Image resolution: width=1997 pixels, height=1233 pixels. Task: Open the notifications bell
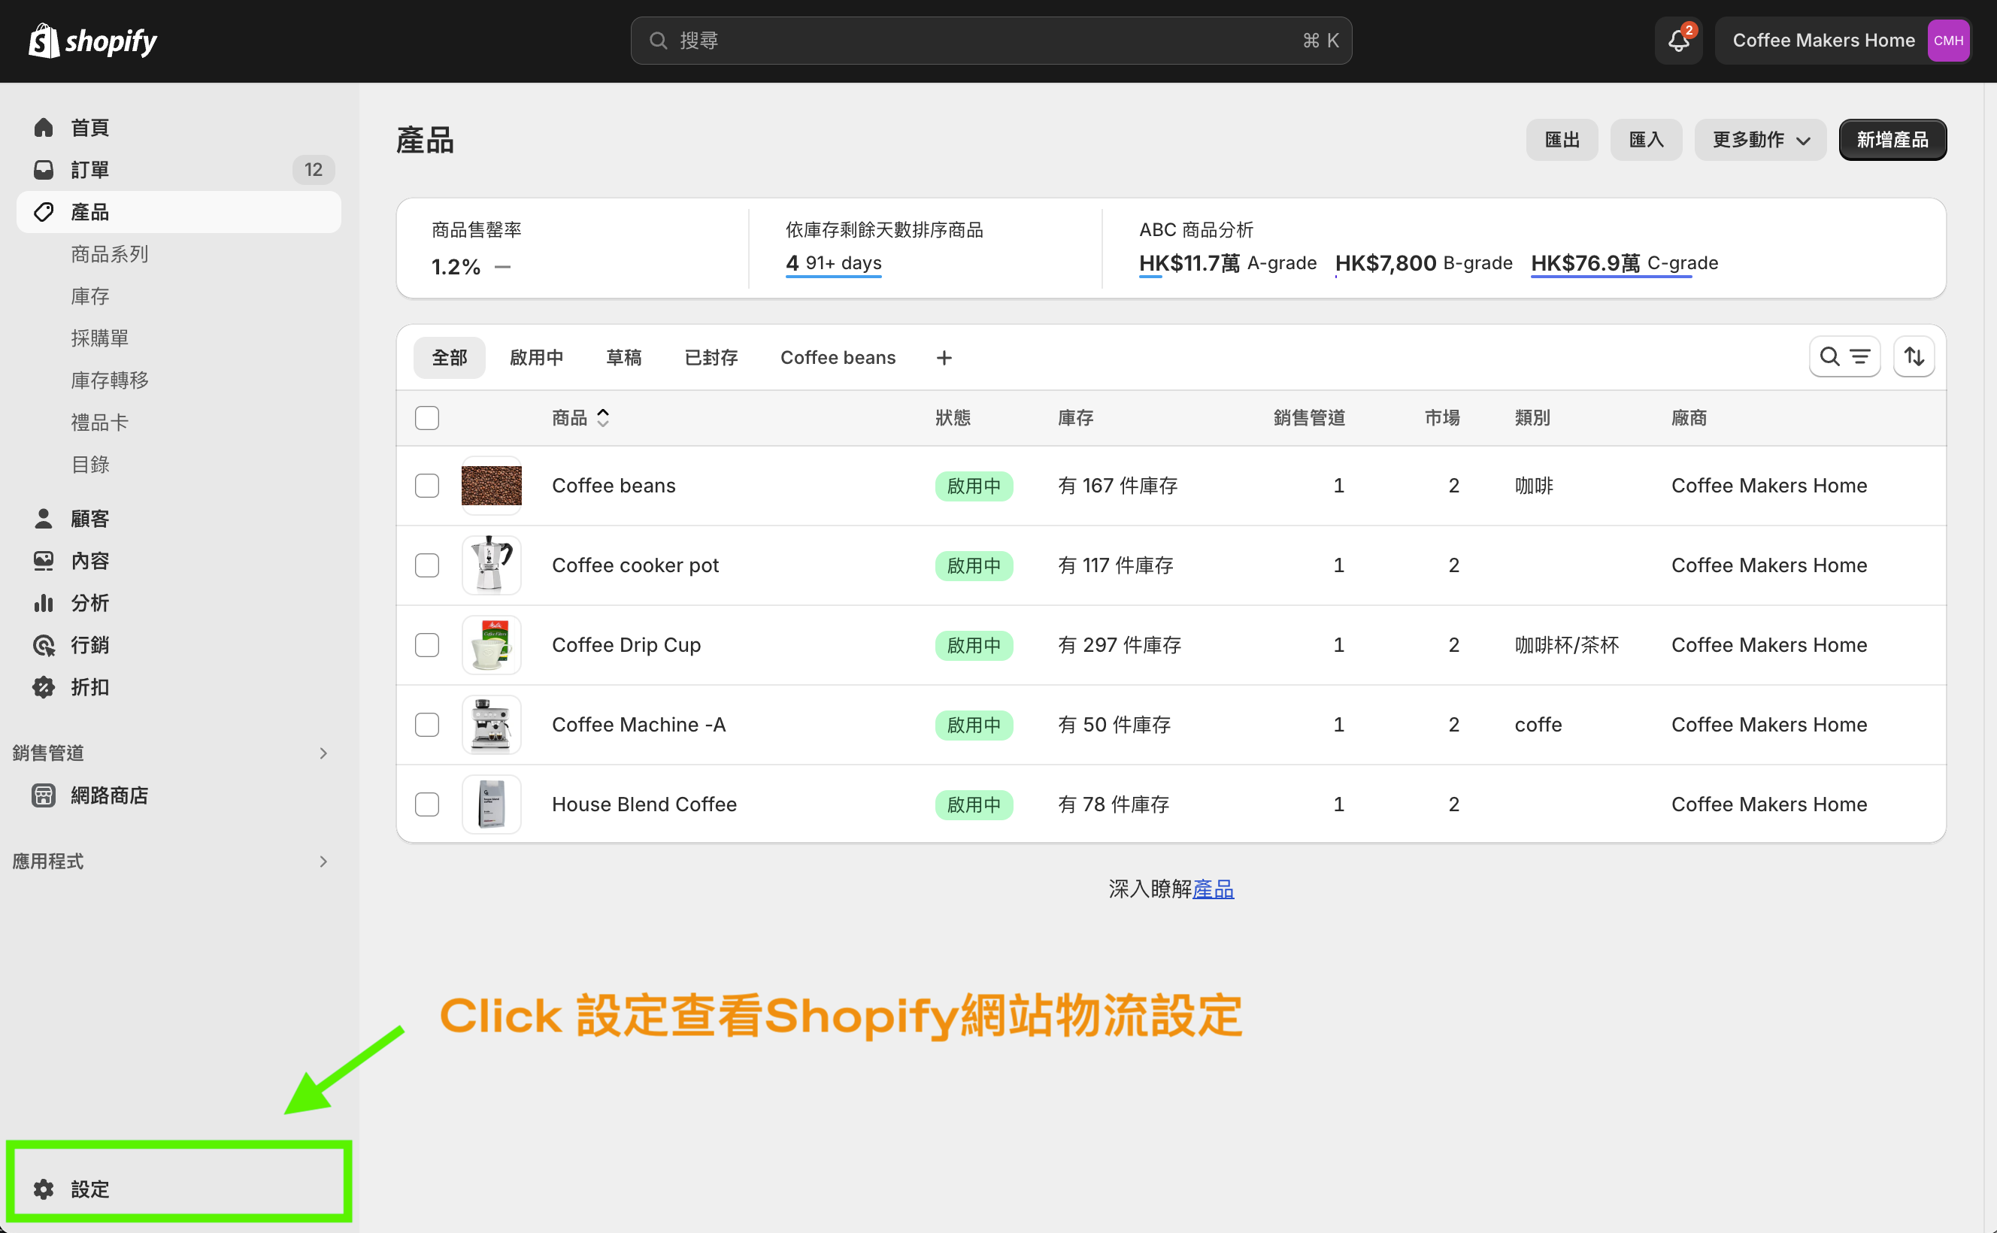1678,41
